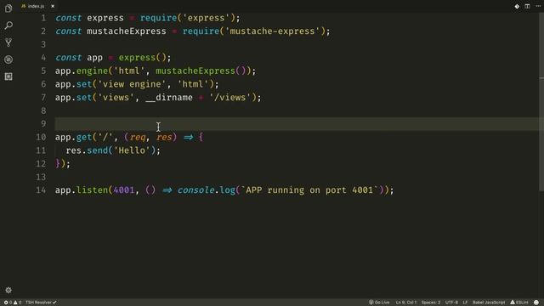Viewport: 544px width, 306px height.
Task: Open the editor More Actions ellipsis
Action: [x=538, y=6]
